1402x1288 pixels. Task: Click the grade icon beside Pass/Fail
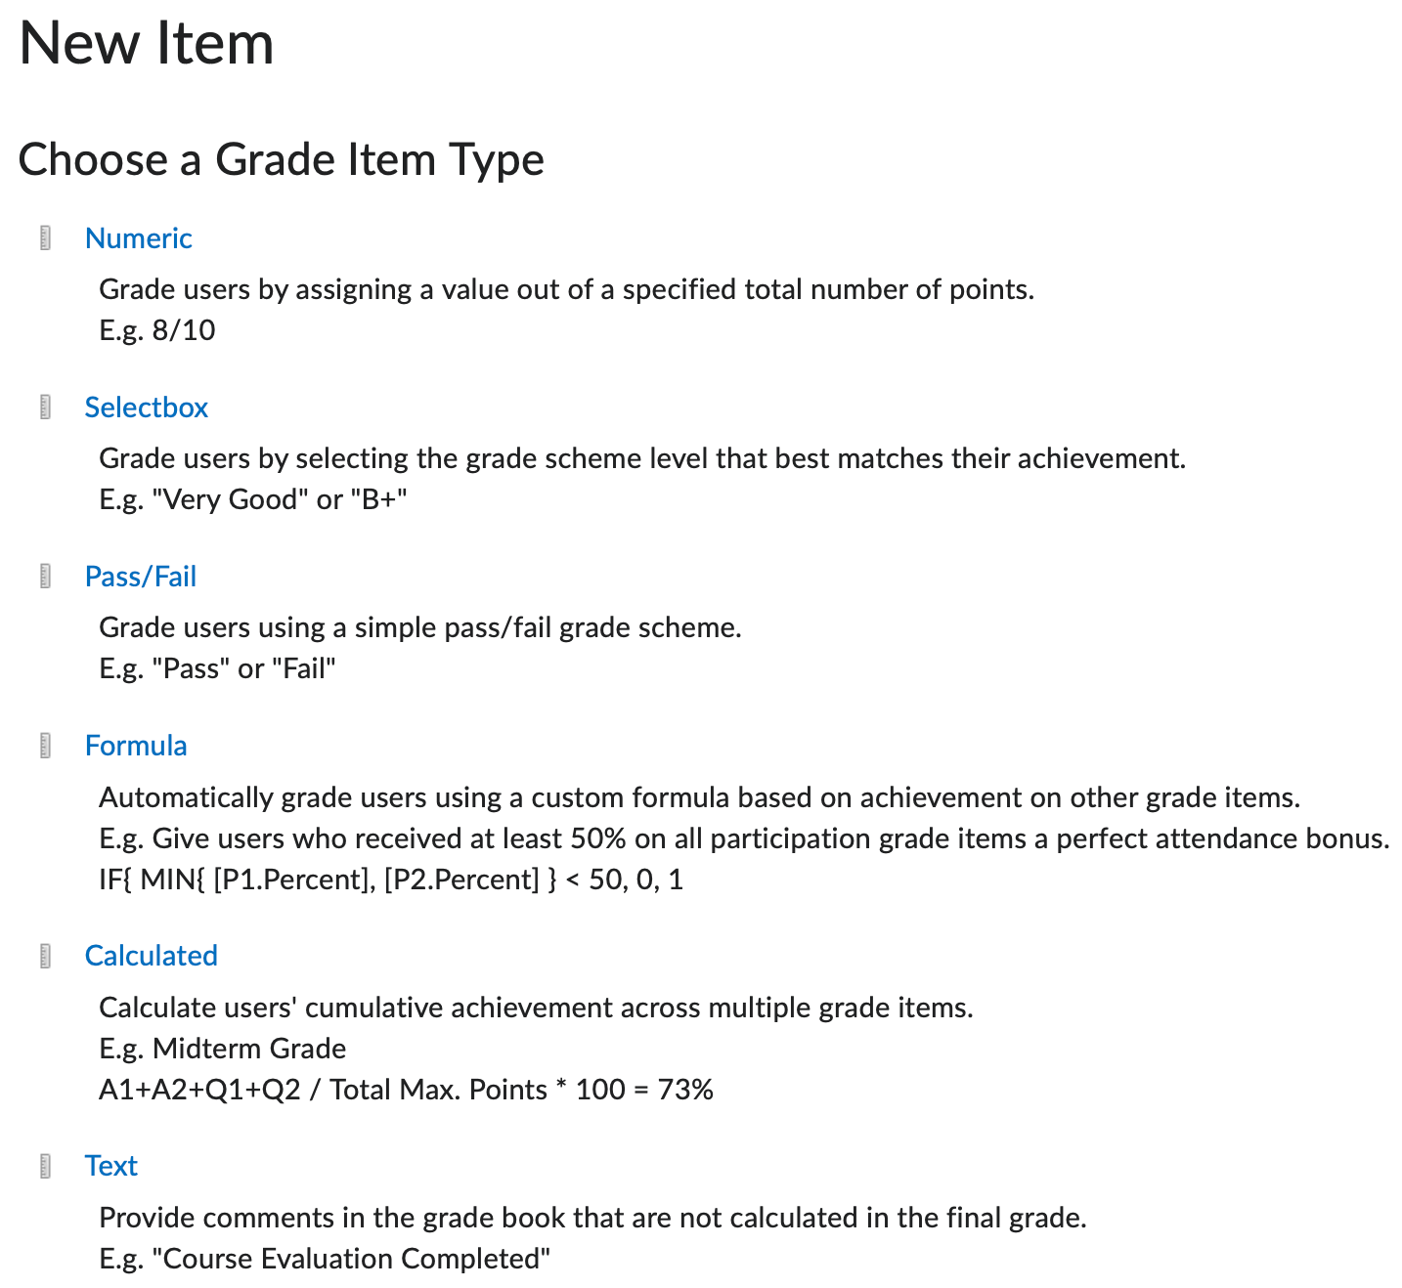(46, 577)
